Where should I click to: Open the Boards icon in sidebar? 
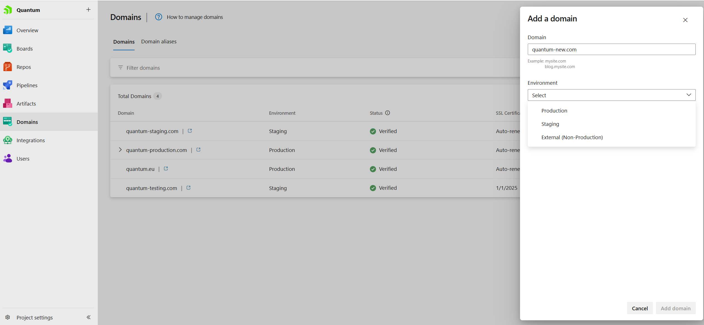tap(7, 49)
